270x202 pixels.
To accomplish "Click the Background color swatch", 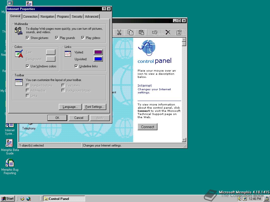I will coord(51,59).
